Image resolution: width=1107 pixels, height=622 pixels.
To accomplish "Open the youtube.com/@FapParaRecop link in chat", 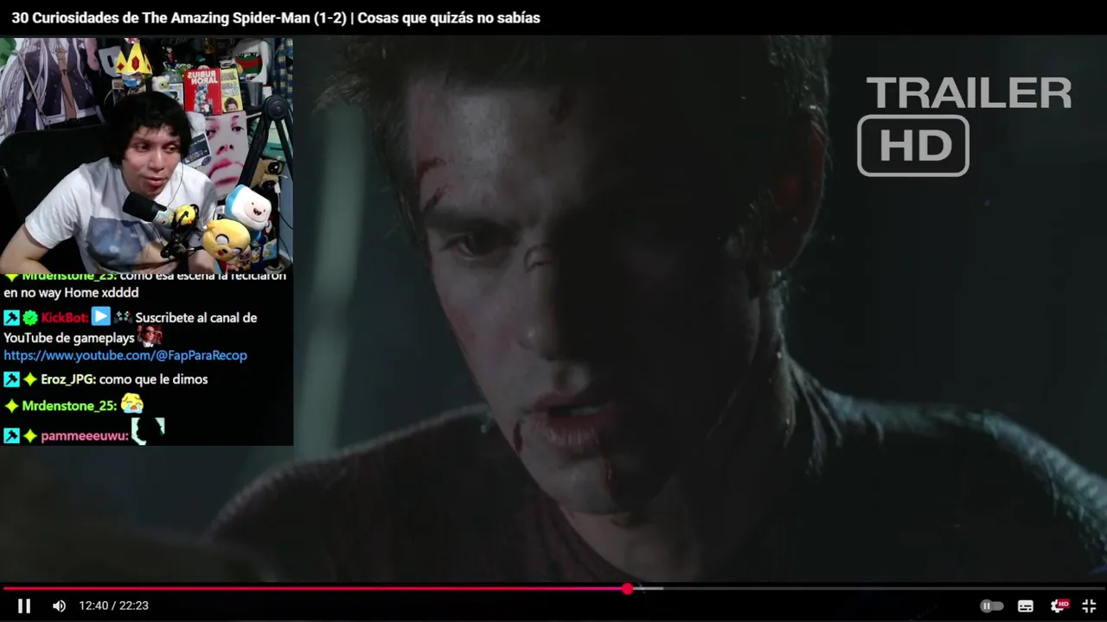I will [x=125, y=355].
